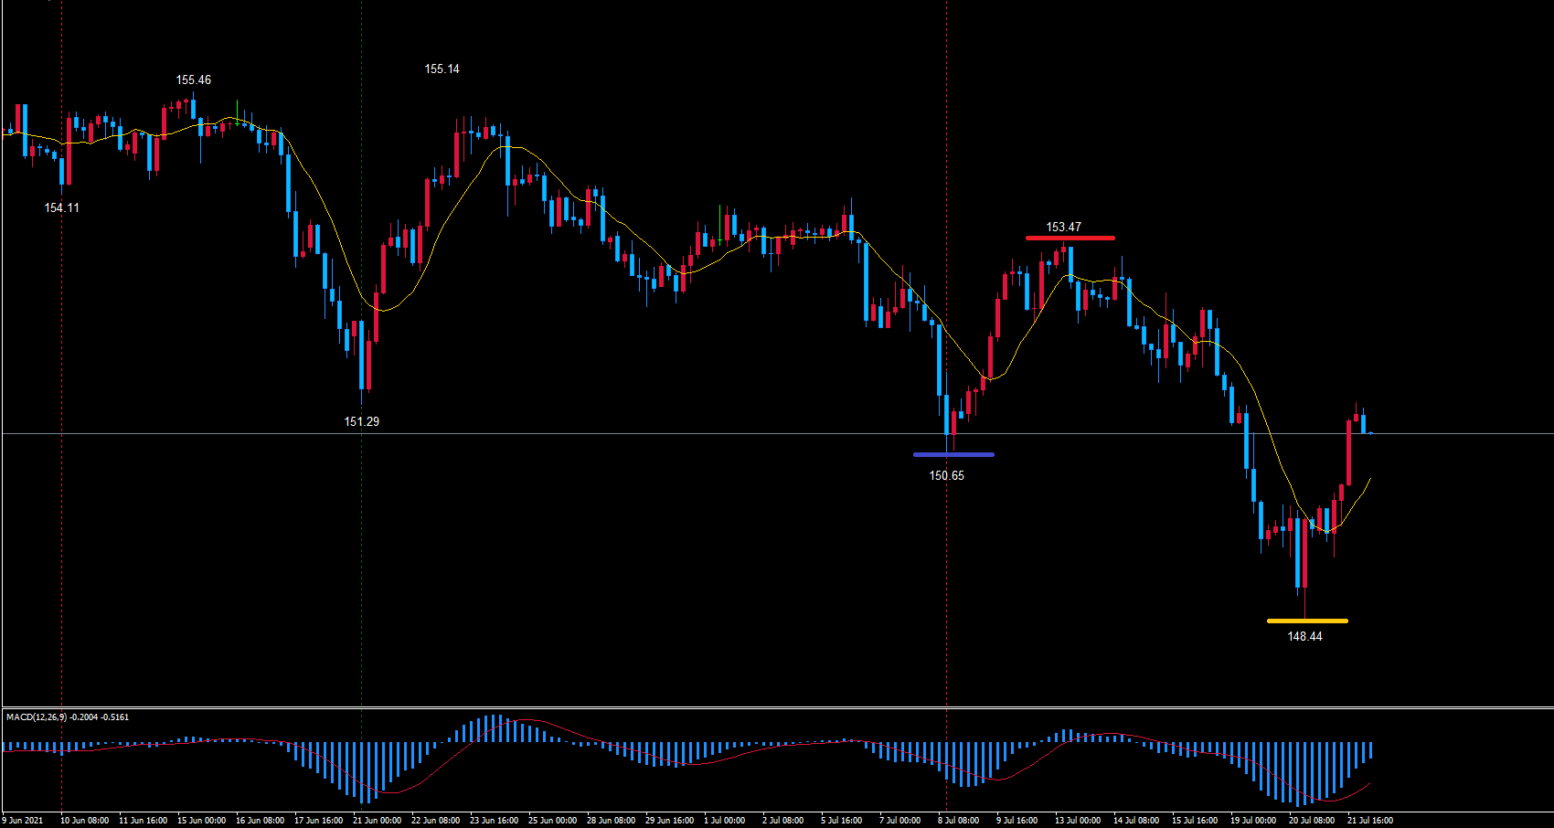Select the yellow support line at 148.44
Image resolution: width=1554 pixels, height=828 pixels.
[x=1307, y=621]
